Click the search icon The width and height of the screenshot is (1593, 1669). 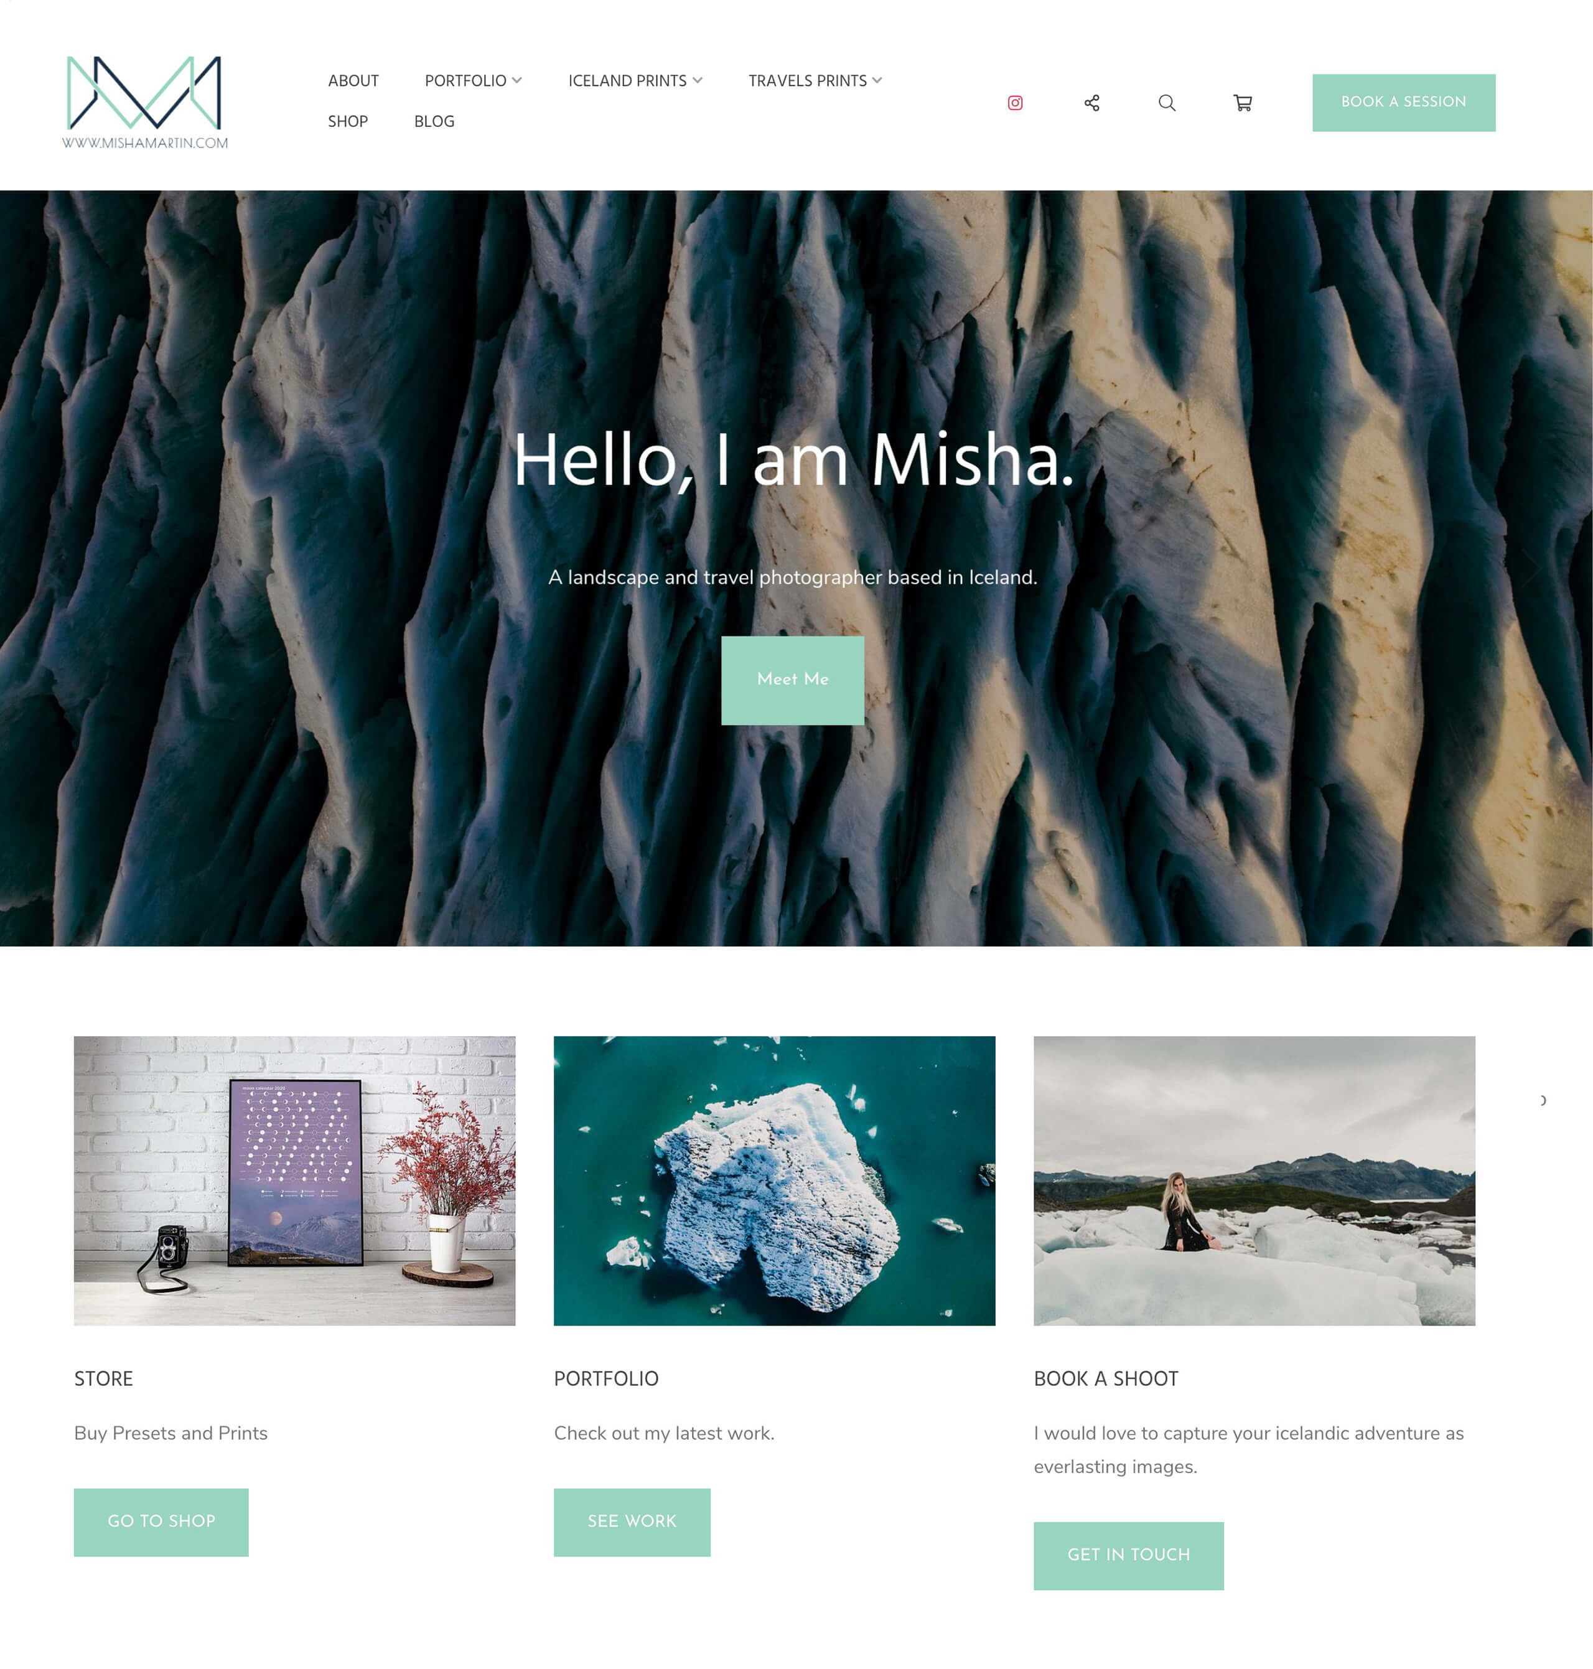point(1167,101)
